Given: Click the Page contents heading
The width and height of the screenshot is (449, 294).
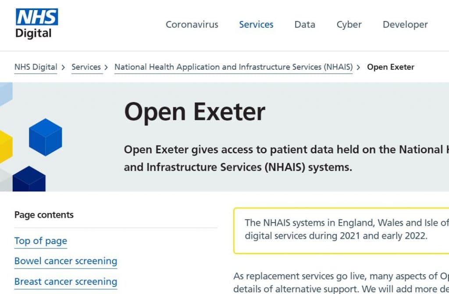Looking at the screenshot, I should tap(44, 215).
